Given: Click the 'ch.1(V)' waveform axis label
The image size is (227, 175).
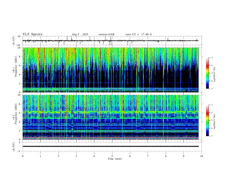Looking at the screenshot, I should 13,41.
